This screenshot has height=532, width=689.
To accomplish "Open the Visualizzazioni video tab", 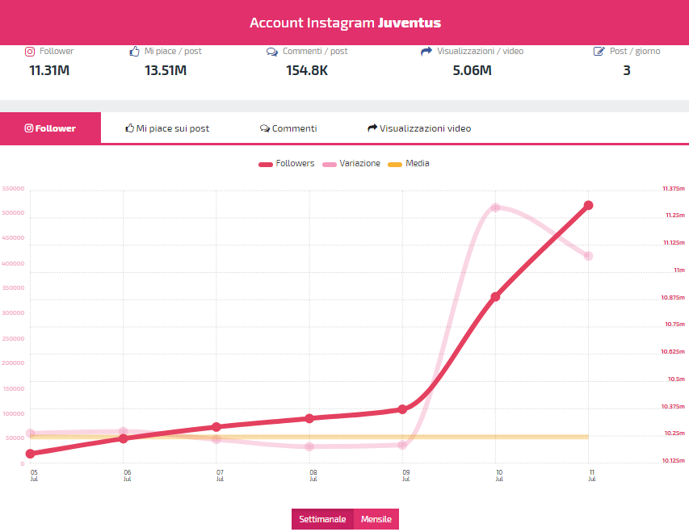I will (419, 128).
